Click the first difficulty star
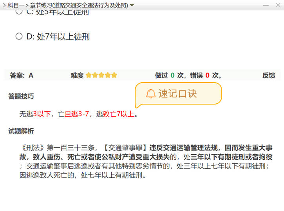The width and height of the screenshot is (284, 211). point(89,76)
